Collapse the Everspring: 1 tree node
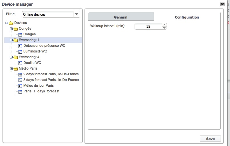Image resolution: width=230 pixels, height=146 pixels. pos(11,40)
